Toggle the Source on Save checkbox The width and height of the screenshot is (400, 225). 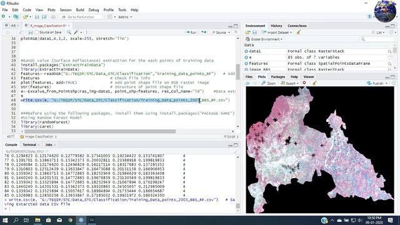(x=37, y=32)
